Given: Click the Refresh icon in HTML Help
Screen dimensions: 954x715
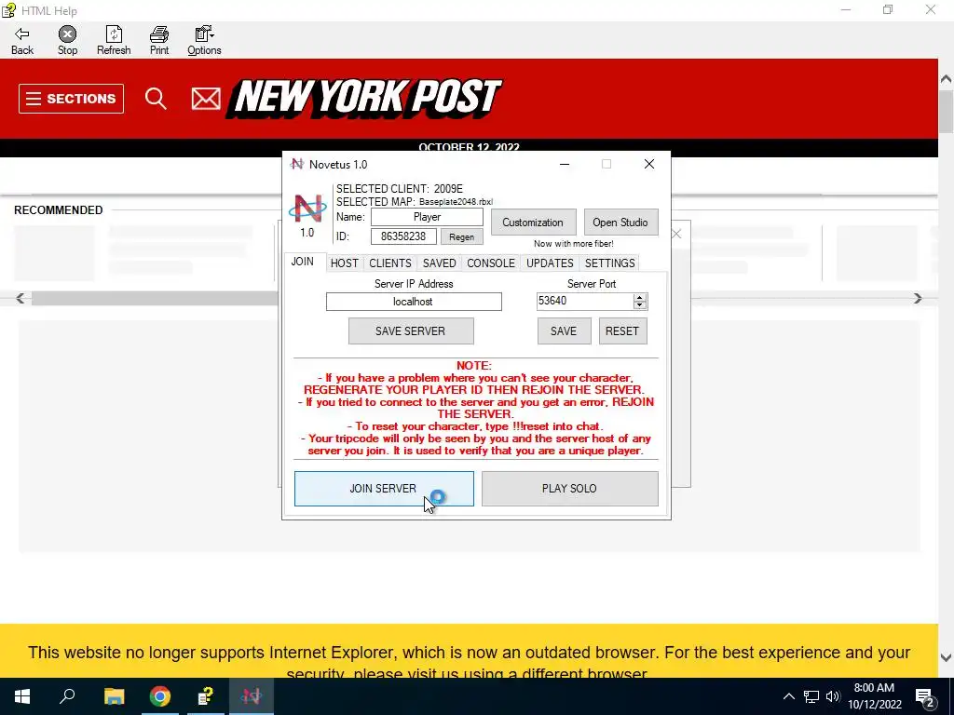Looking at the screenshot, I should [114, 40].
